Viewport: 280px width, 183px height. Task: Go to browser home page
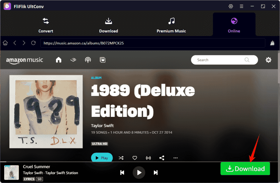tap(5, 43)
